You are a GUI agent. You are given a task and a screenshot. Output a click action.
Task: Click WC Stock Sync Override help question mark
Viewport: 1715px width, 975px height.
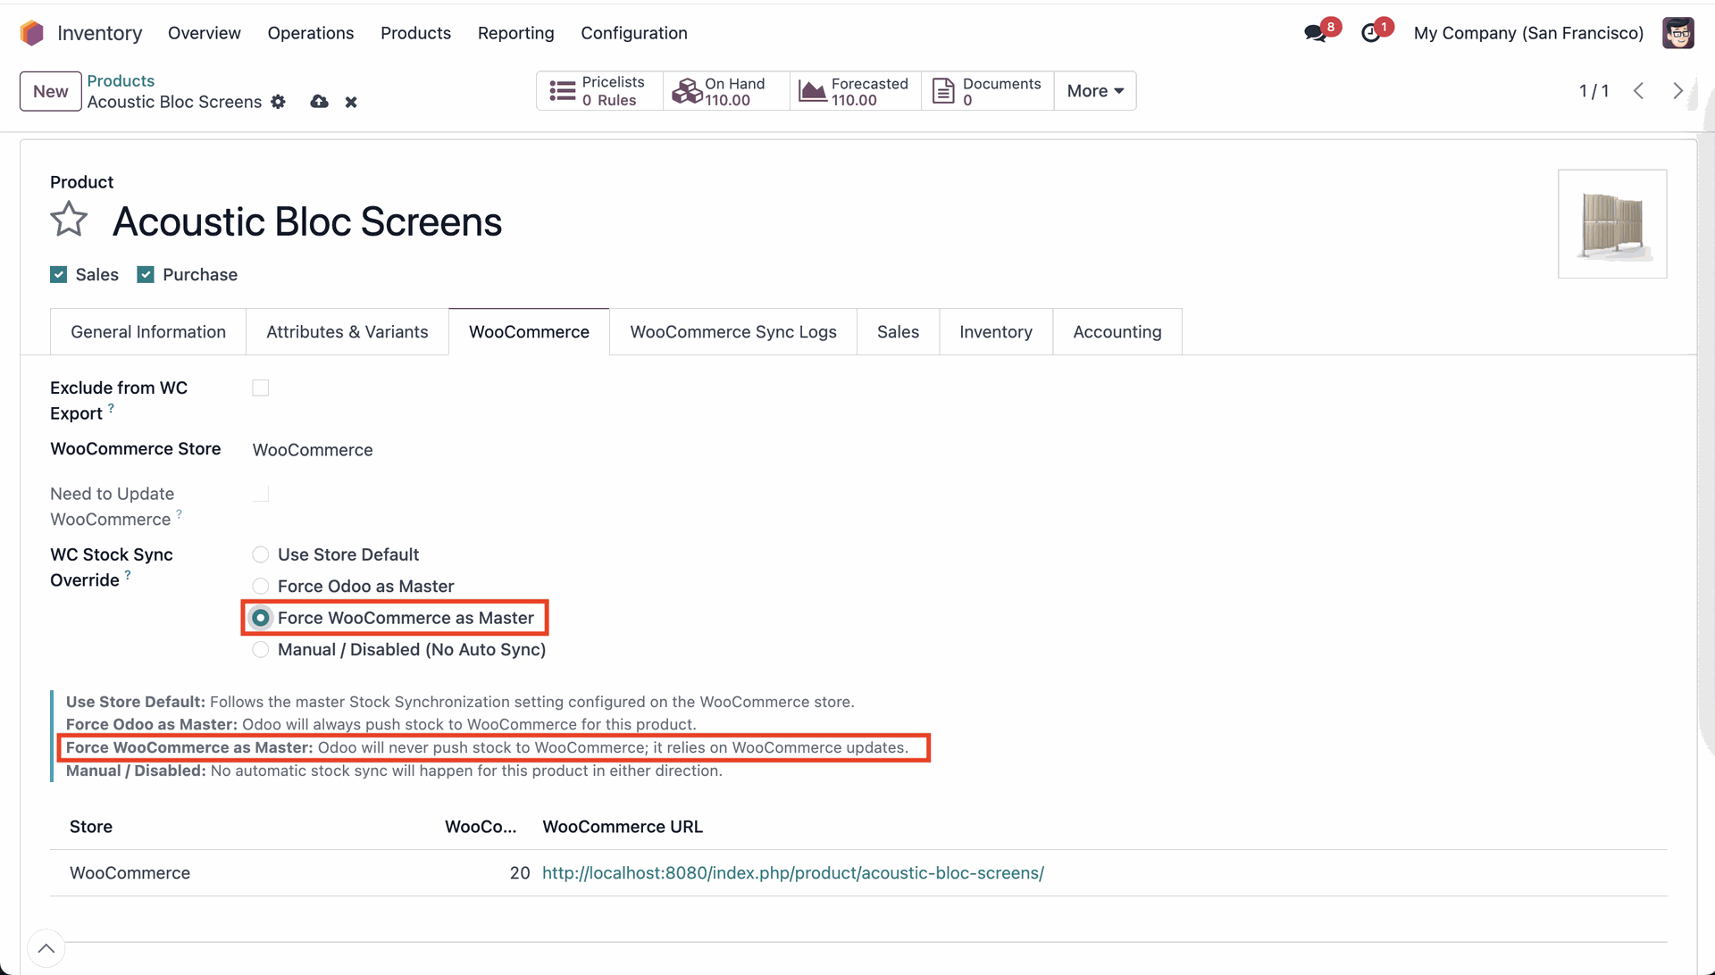coord(128,575)
